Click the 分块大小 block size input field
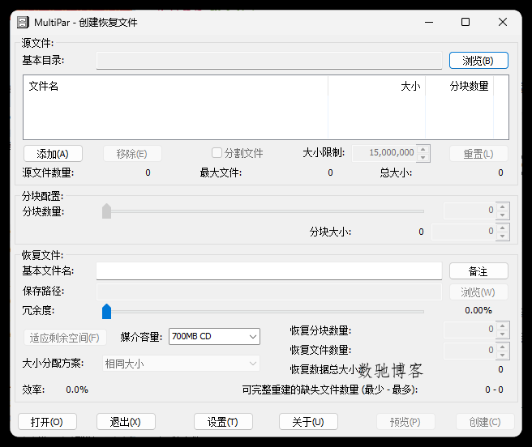 (x=463, y=232)
